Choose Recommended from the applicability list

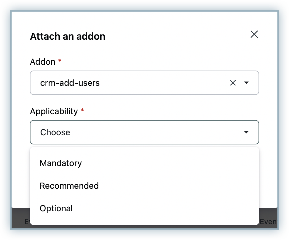(69, 186)
